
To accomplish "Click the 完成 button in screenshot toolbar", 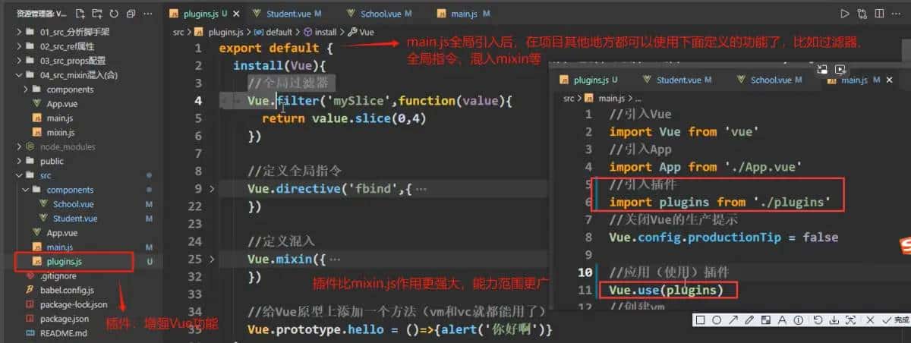I will point(897,320).
